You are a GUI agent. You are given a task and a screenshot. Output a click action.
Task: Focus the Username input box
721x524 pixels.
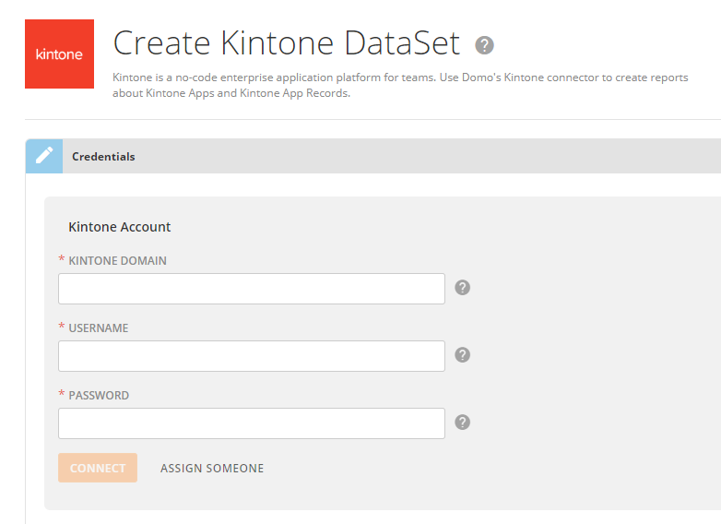252,356
